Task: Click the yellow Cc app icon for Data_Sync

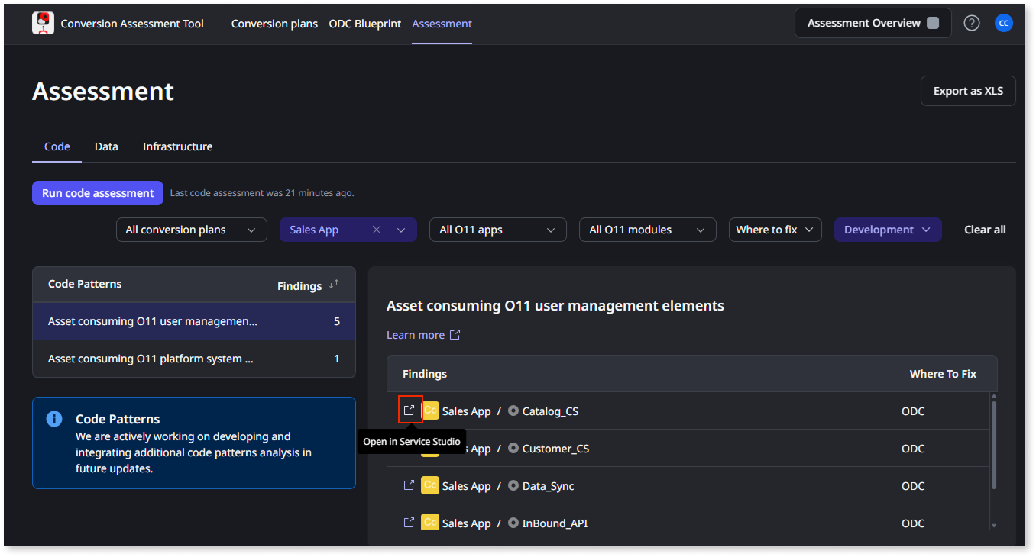Action: click(430, 485)
